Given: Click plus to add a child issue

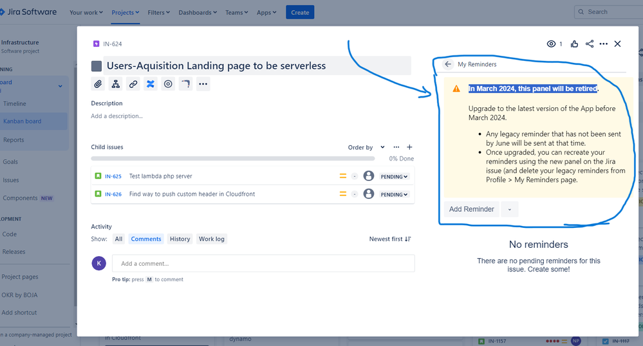Looking at the screenshot, I should (x=409, y=147).
